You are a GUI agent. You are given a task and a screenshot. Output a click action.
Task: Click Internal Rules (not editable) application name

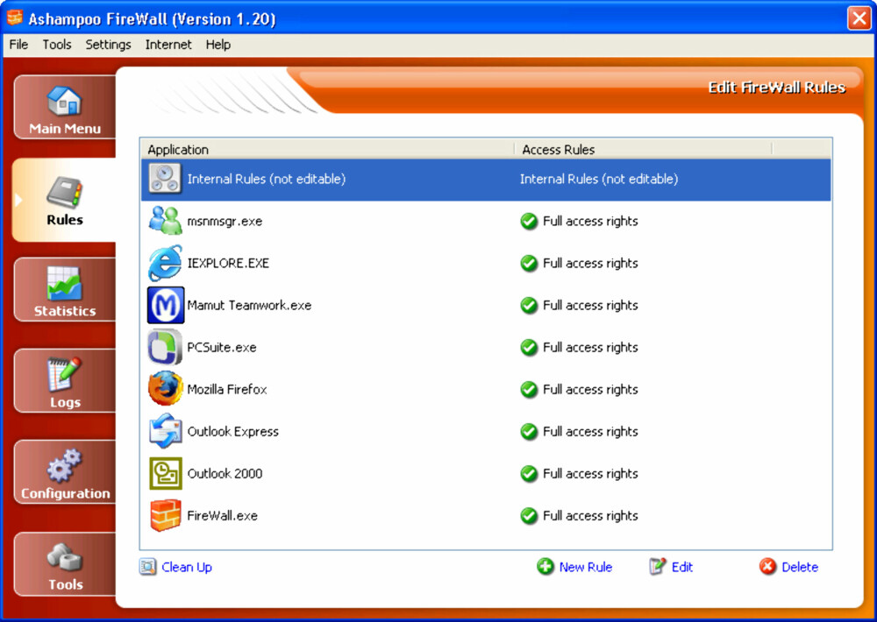click(267, 179)
